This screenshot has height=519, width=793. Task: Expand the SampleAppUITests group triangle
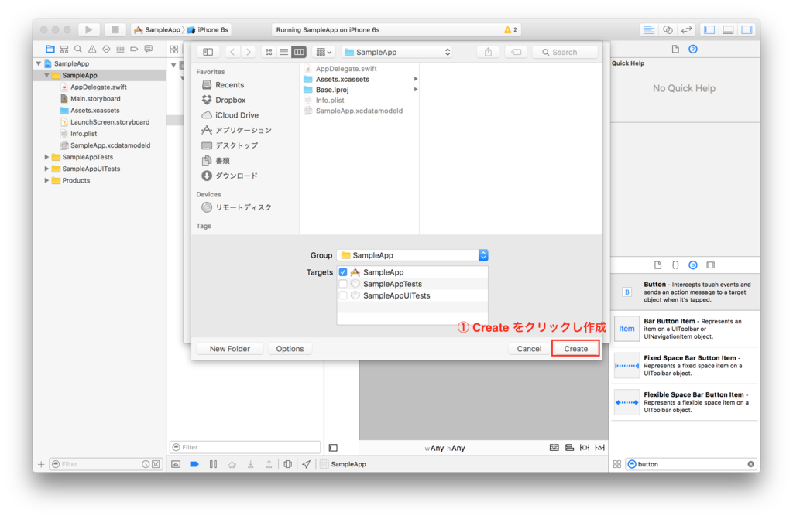(x=46, y=169)
